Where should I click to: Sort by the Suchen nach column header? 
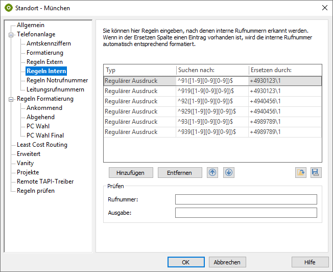click(211, 70)
